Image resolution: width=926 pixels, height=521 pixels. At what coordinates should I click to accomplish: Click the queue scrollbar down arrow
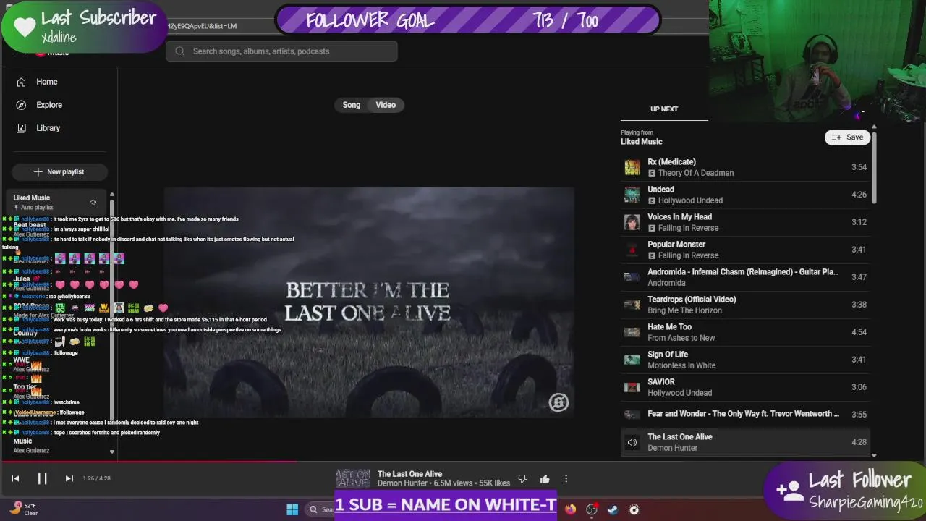click(x=874, y=455)
